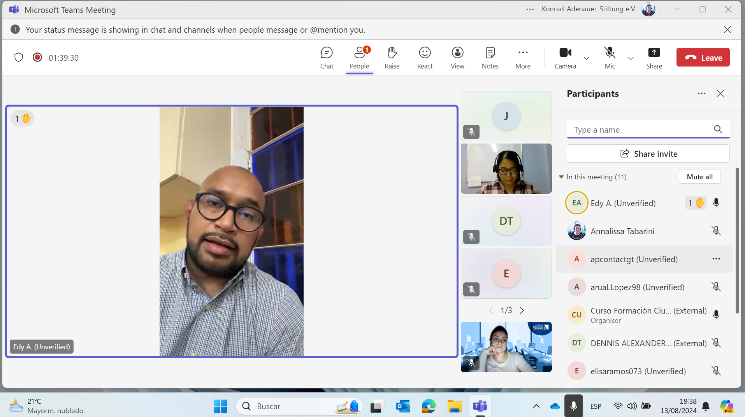Open the View layout options

(457, 58)
